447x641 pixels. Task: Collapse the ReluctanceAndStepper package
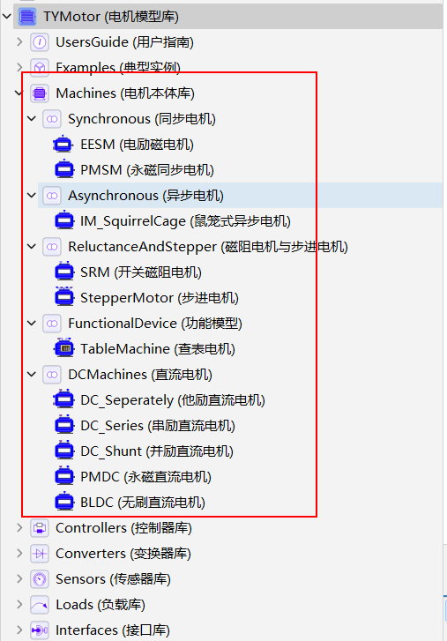pos(32,247)
